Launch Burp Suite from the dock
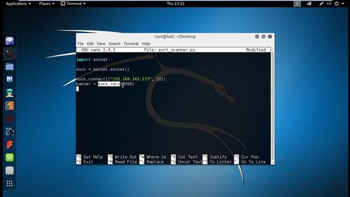350x197 pixels. [10, 106]
